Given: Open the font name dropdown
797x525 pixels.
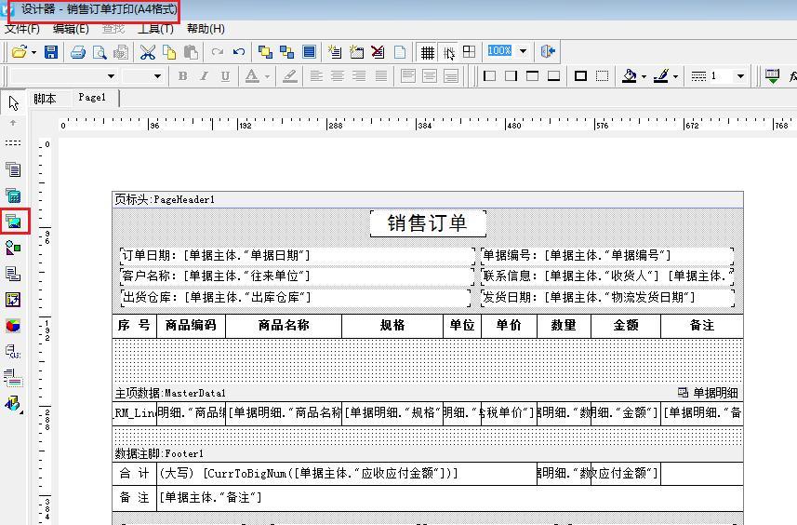Looking at the screenshot, I should pyautogui.click(x=111, y=76).
